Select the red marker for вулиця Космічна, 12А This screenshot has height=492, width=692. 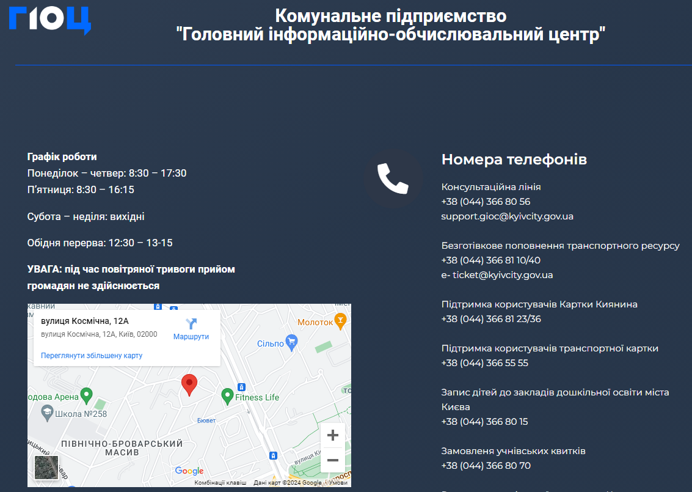pos(189,384)
